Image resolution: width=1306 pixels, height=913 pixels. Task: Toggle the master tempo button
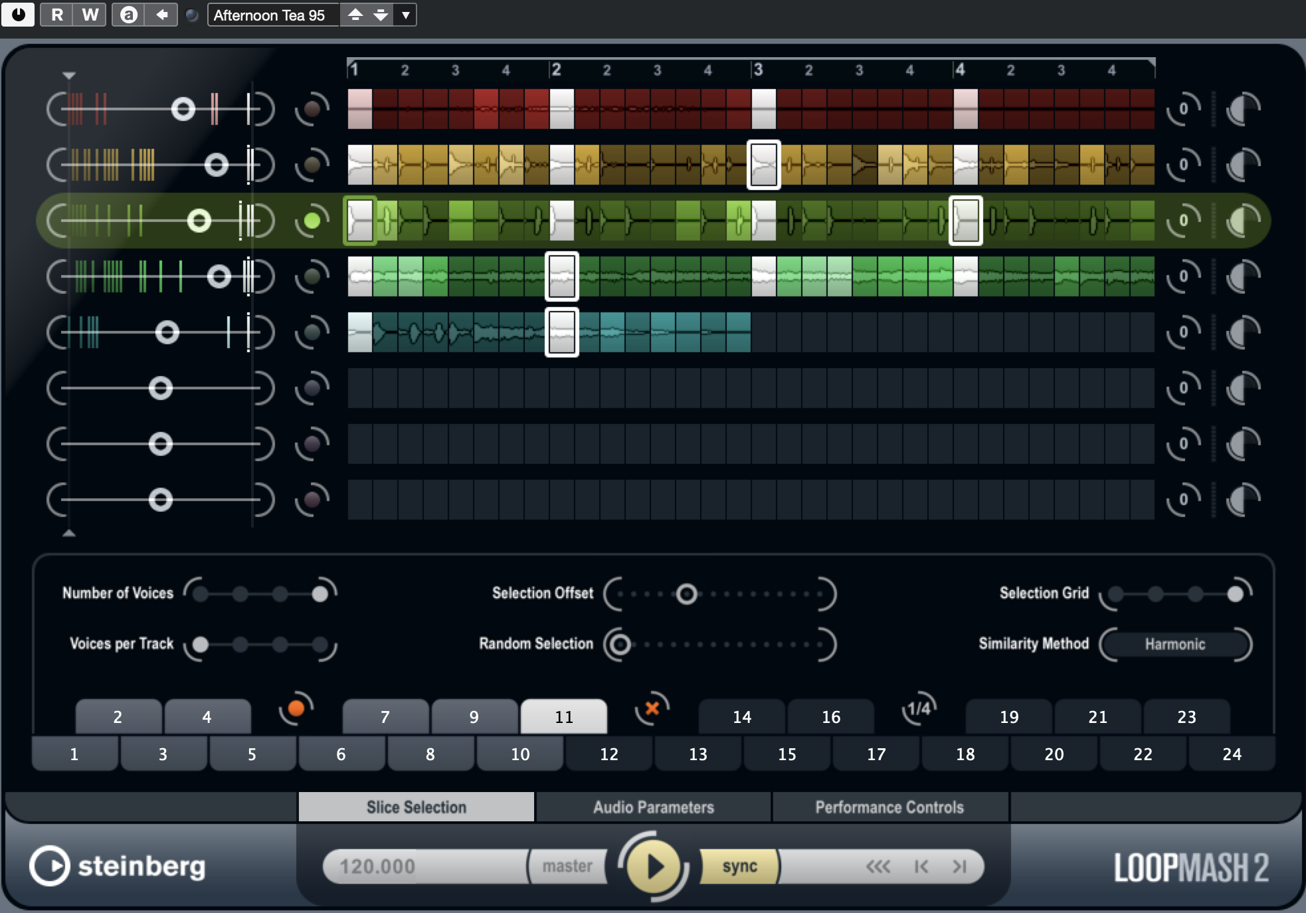point(567,866)
